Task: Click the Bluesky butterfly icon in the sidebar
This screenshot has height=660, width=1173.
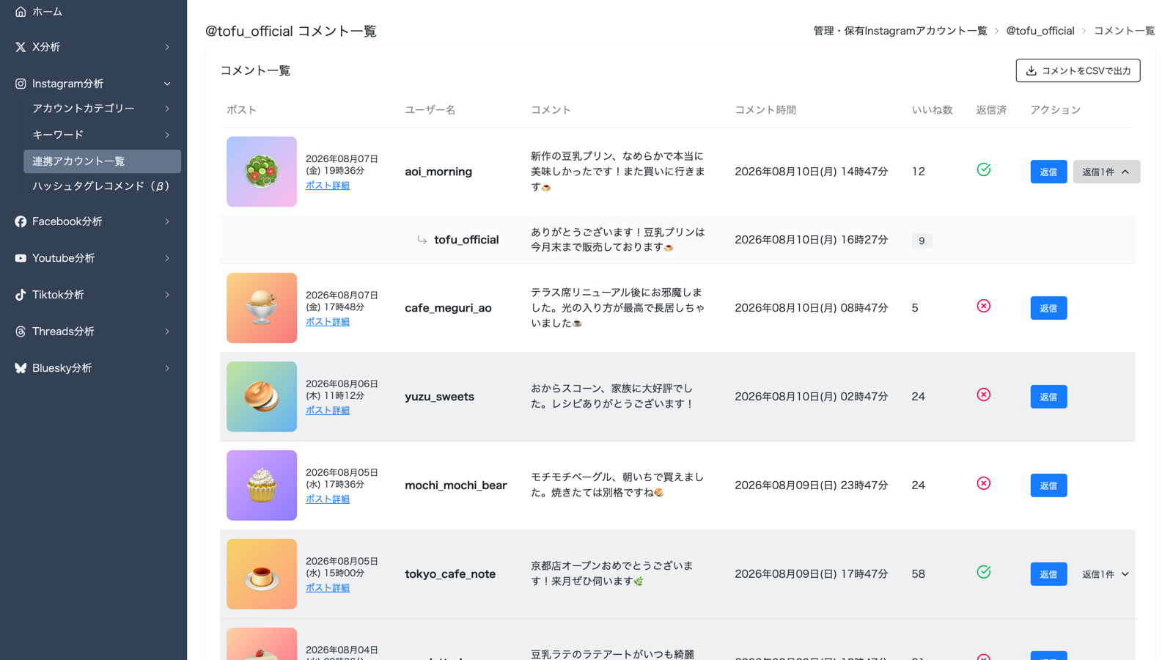Action: (x=21, y=368)
